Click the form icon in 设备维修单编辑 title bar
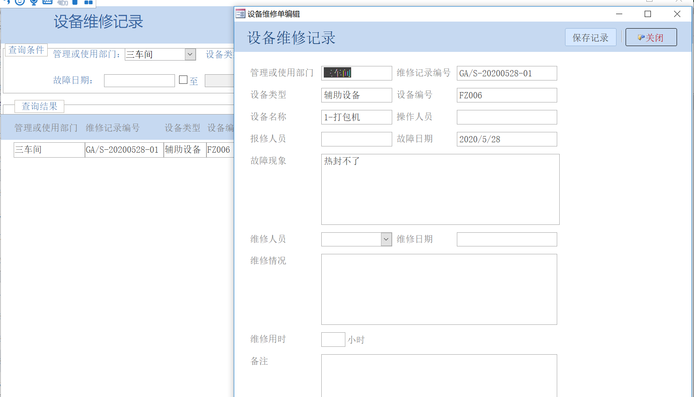The image size is (694, 397). click(240, 14)
